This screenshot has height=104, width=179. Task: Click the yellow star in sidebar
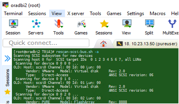pyautogui.click(x=8, y=92)
